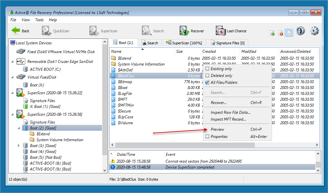Image resolution: width=328 pixels, height=193 pixels.
Task: Sort by Created column header
Action: click(220, 52)
